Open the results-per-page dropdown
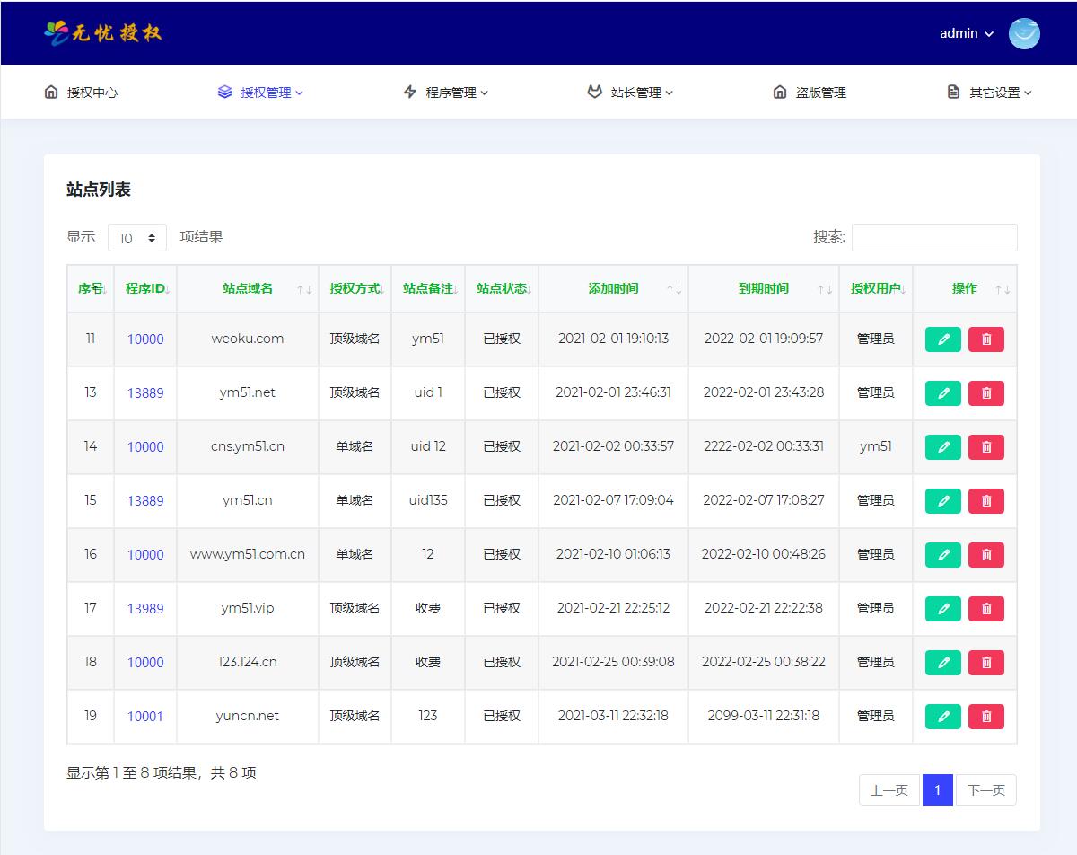1077x855 pixels. (x=137, y=238)
